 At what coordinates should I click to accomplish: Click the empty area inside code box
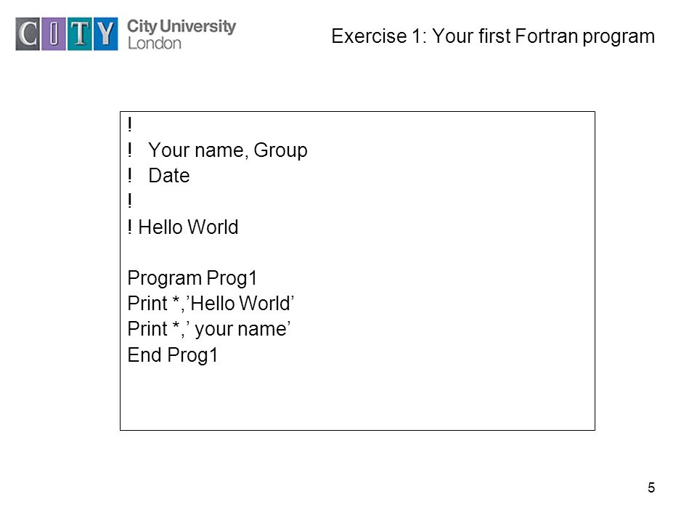tap(400, 396)
